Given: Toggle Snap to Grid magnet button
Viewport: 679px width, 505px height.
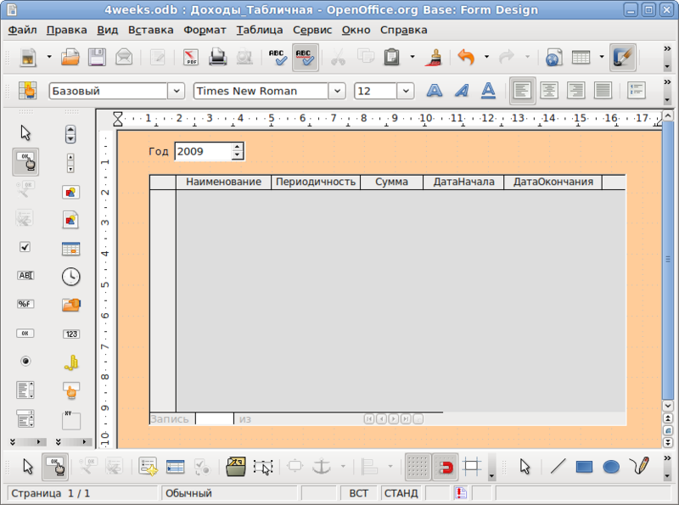Looking at the screenshot, I should [444, 466].
